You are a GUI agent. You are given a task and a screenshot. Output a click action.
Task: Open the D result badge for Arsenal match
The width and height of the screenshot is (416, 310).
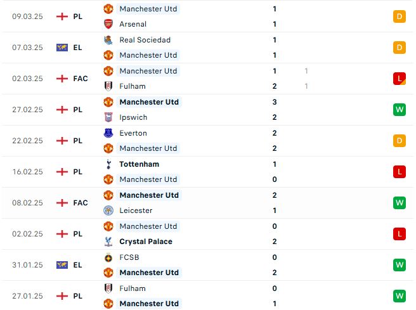pyautogui.click(x=400, y=16)
